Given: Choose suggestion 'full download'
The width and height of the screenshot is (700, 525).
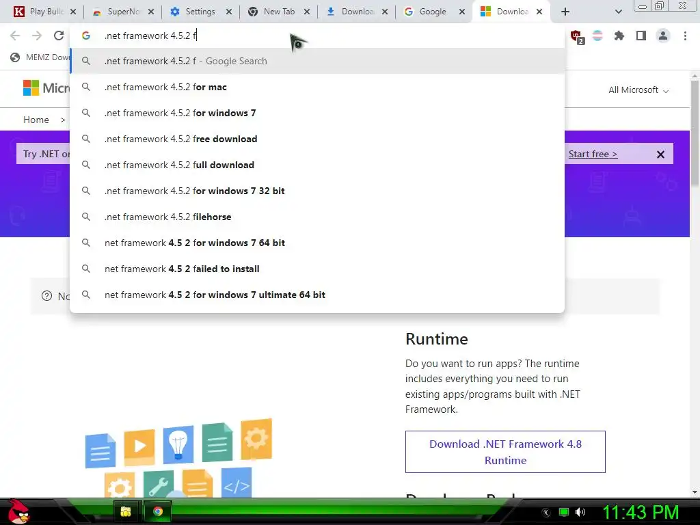Looking at the screenshot, I should 317,165.
